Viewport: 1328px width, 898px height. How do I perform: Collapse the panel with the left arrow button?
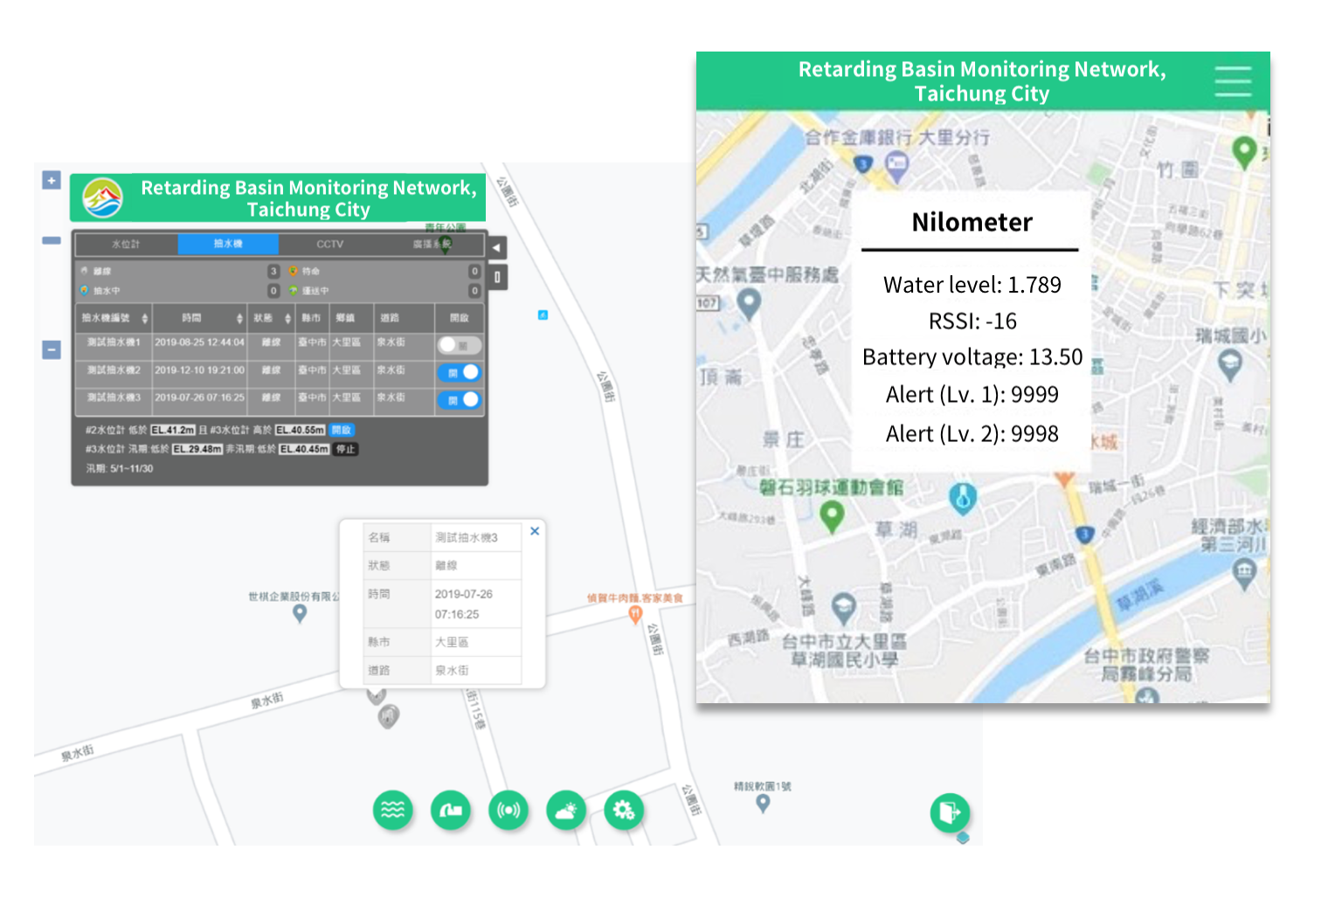point(496,247)
